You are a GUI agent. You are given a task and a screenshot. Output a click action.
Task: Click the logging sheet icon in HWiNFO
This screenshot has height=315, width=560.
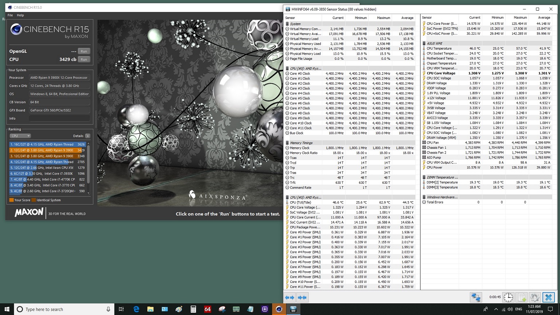pos(522,297)
